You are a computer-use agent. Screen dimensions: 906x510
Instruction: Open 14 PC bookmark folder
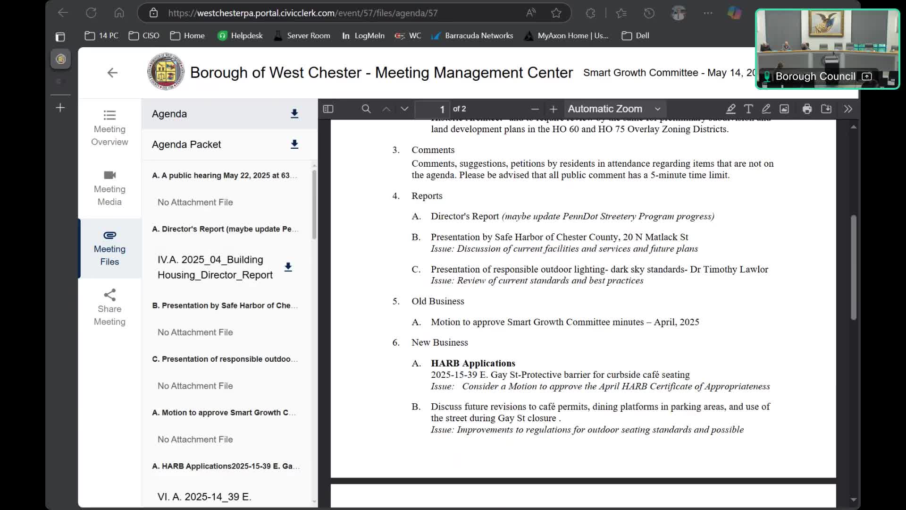pyautogui.click(x=101, y=35)
